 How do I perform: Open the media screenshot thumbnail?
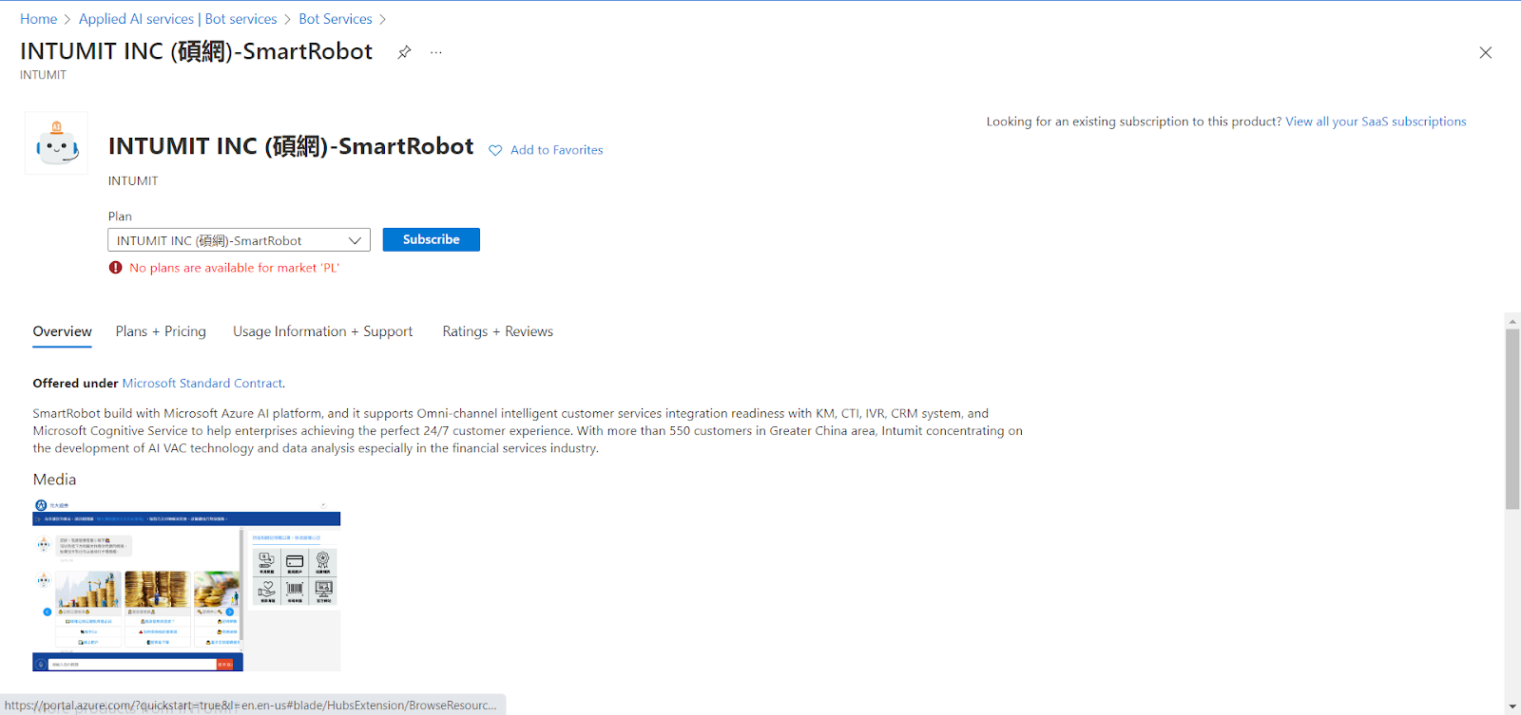186,585
